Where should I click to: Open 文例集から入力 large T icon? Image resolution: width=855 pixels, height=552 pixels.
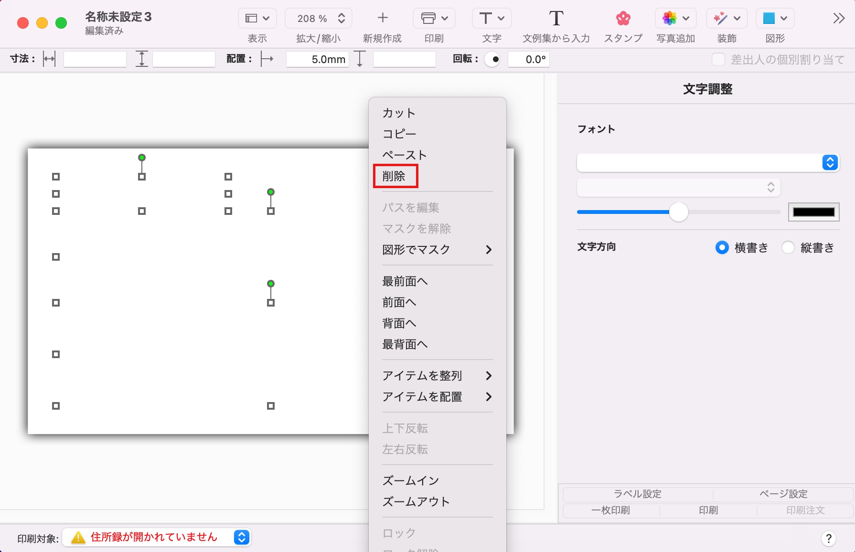[x=556, y=18]
